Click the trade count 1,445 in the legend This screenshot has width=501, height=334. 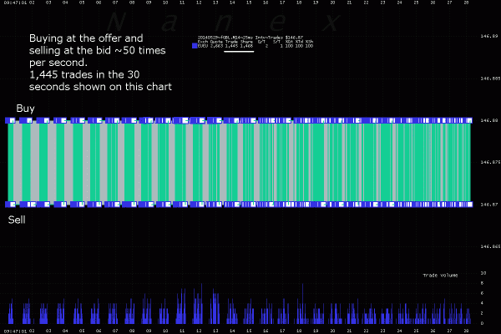click(231, 46)
